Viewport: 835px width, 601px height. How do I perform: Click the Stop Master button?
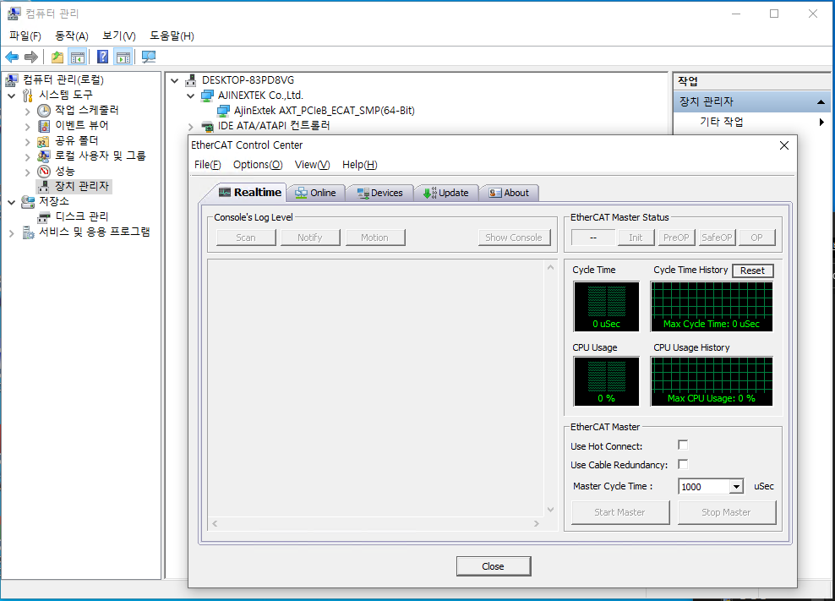click(726, 512)
